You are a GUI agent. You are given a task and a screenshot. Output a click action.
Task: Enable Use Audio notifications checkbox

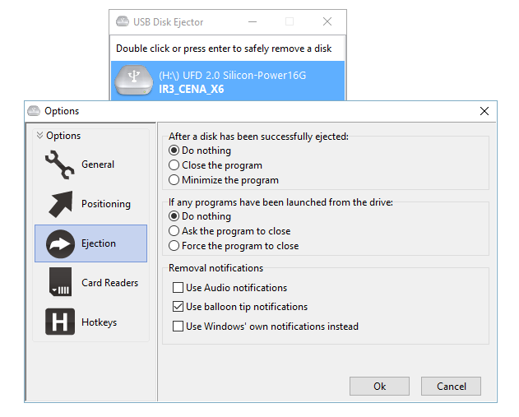tap(178, 288)
